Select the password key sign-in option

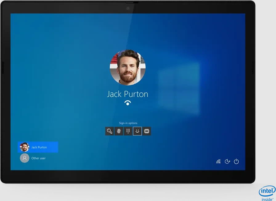click(x=109, y=131)
